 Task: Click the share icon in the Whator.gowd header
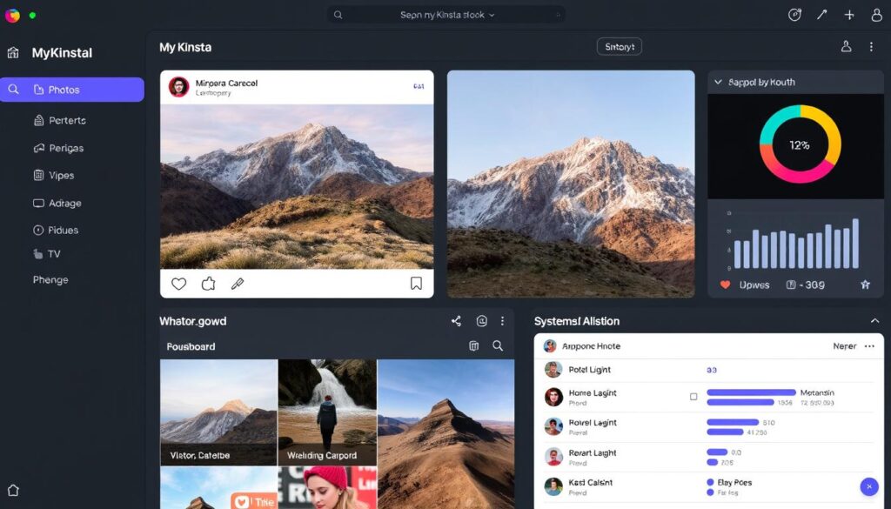[456, 321]
